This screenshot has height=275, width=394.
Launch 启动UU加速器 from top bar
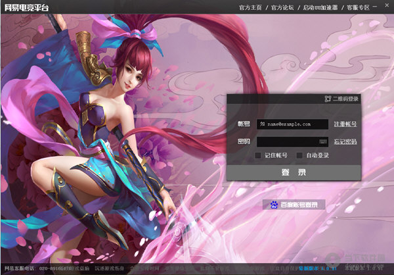[x=320, y=7]
